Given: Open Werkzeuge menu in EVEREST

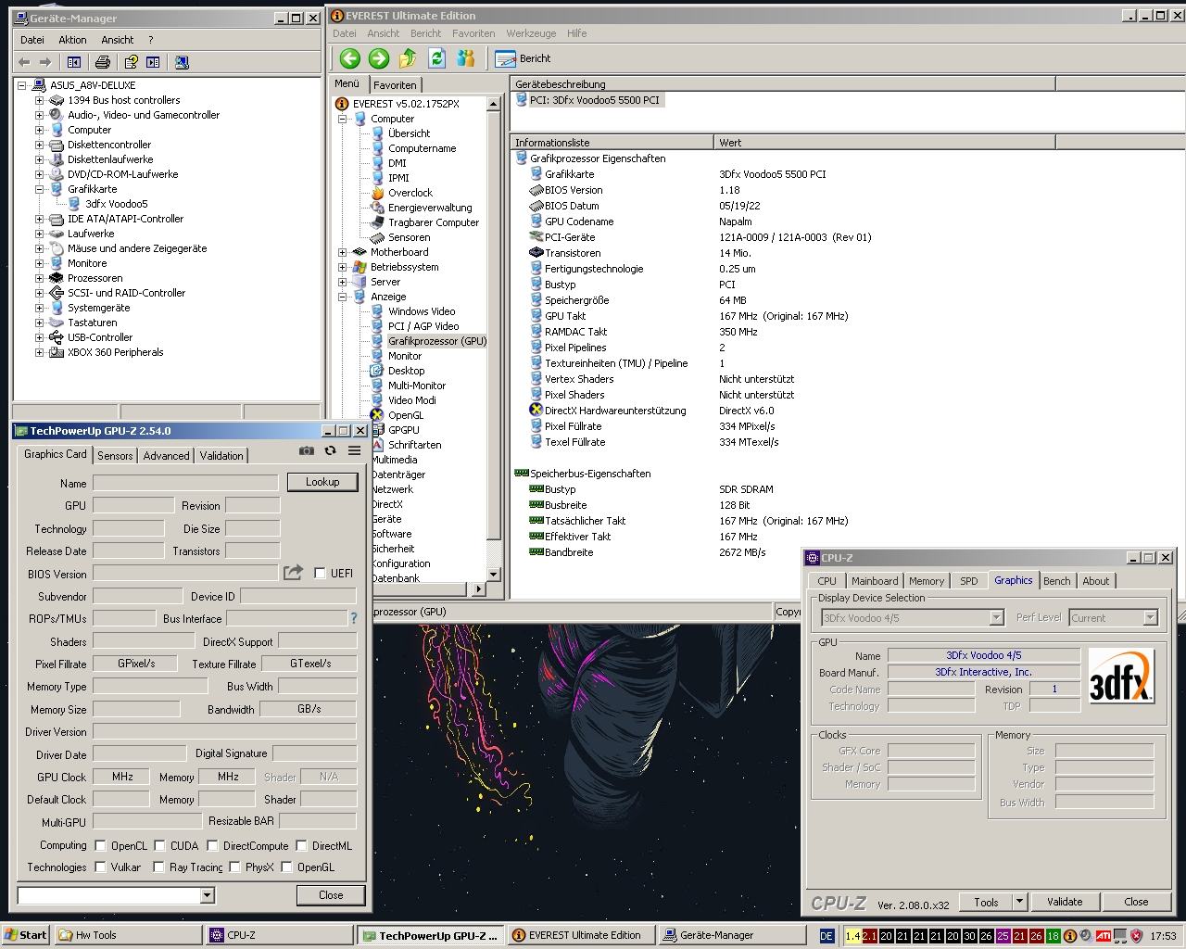Looking at the screenshot, I should (531, 33).
